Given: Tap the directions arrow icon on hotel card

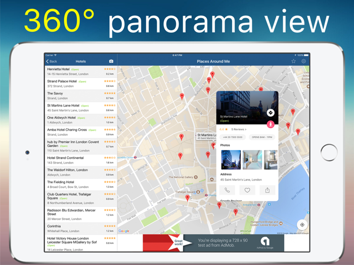Looking at the screenshot, I should point(271,113).
